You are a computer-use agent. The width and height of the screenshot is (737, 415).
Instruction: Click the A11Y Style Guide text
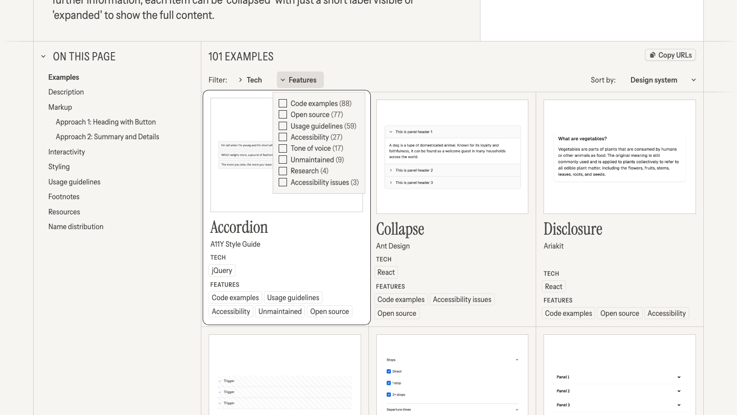point(235,244)
